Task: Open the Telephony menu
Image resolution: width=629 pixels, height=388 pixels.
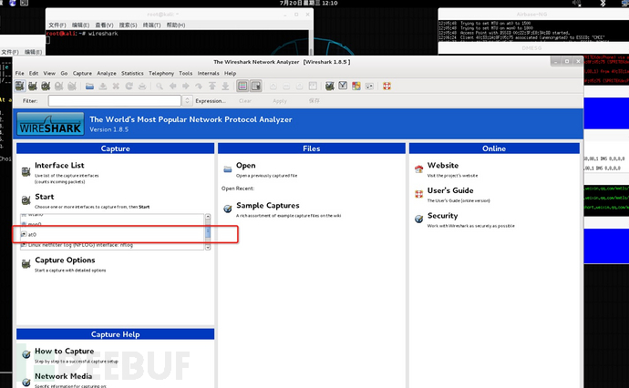Action: coord(161,74)
